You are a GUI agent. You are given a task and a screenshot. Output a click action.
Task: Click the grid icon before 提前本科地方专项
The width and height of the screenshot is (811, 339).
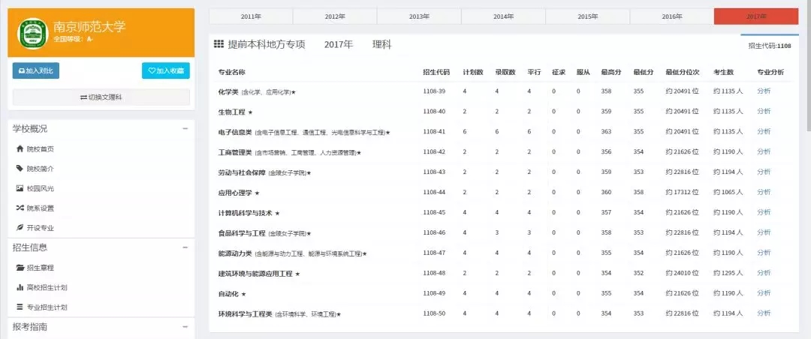click(x=219, y=44)
